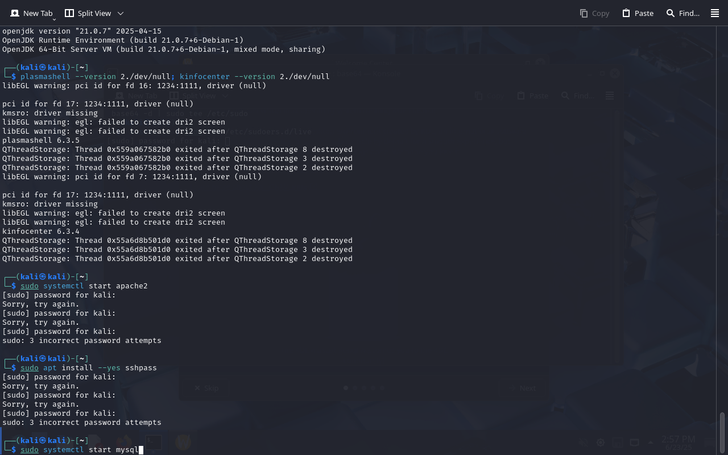
Task: Click Find in the background Konsole window
Action: pos(578,96)
